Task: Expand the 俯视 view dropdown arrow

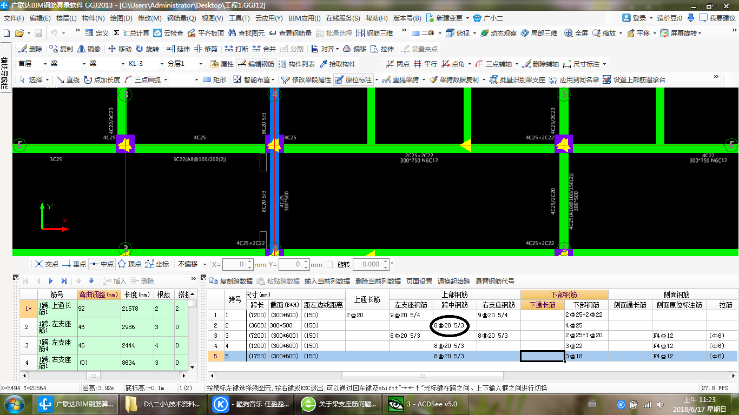Action: click(x=474, y=33)
